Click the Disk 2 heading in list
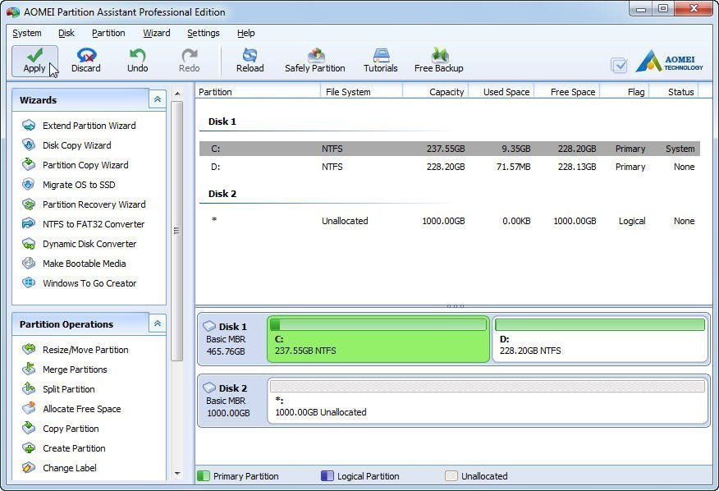Viewport: 719px width, 491px height. click(x=222, y=194)
